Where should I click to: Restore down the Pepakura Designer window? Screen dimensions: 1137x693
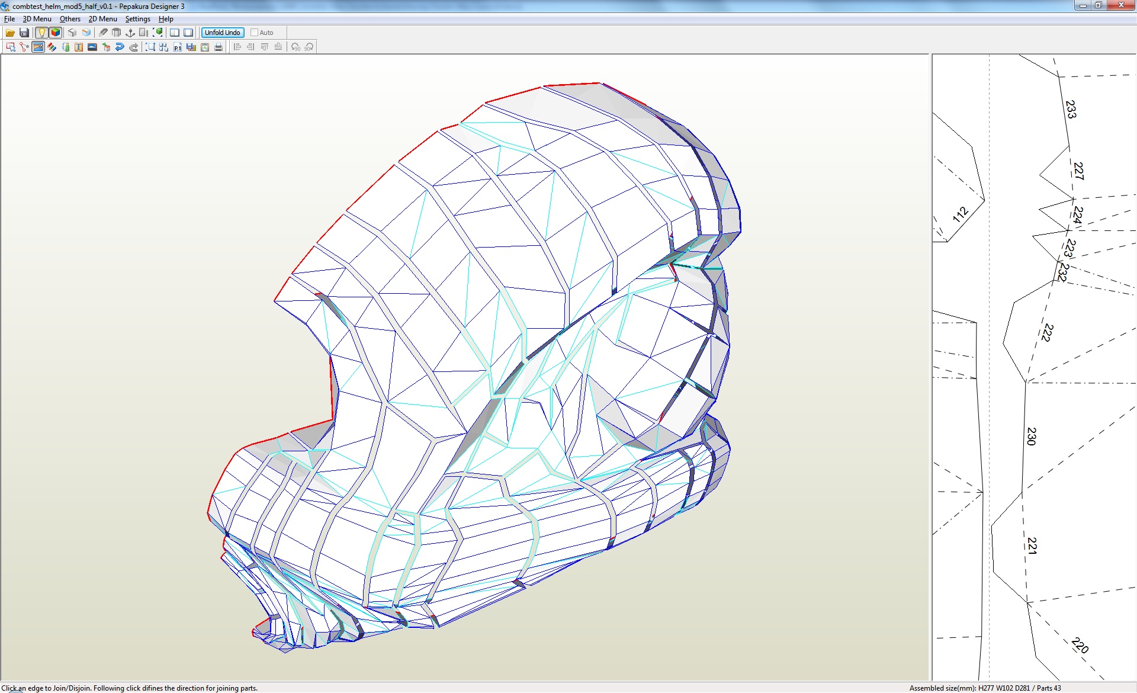click(x=1098, y=5)
